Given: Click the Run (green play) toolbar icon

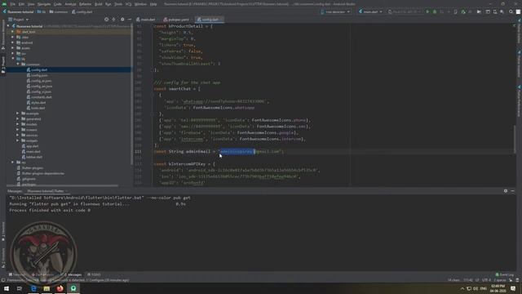Looking at the screenshot, I should [x=427, y=11].
